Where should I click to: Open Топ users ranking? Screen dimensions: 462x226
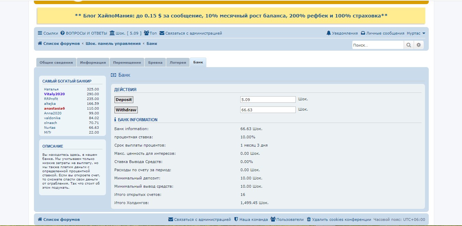(x=150, y=33)
